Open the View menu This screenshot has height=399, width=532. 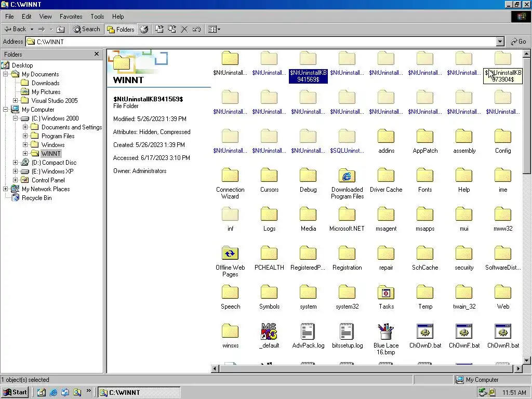tap(45, 16)
